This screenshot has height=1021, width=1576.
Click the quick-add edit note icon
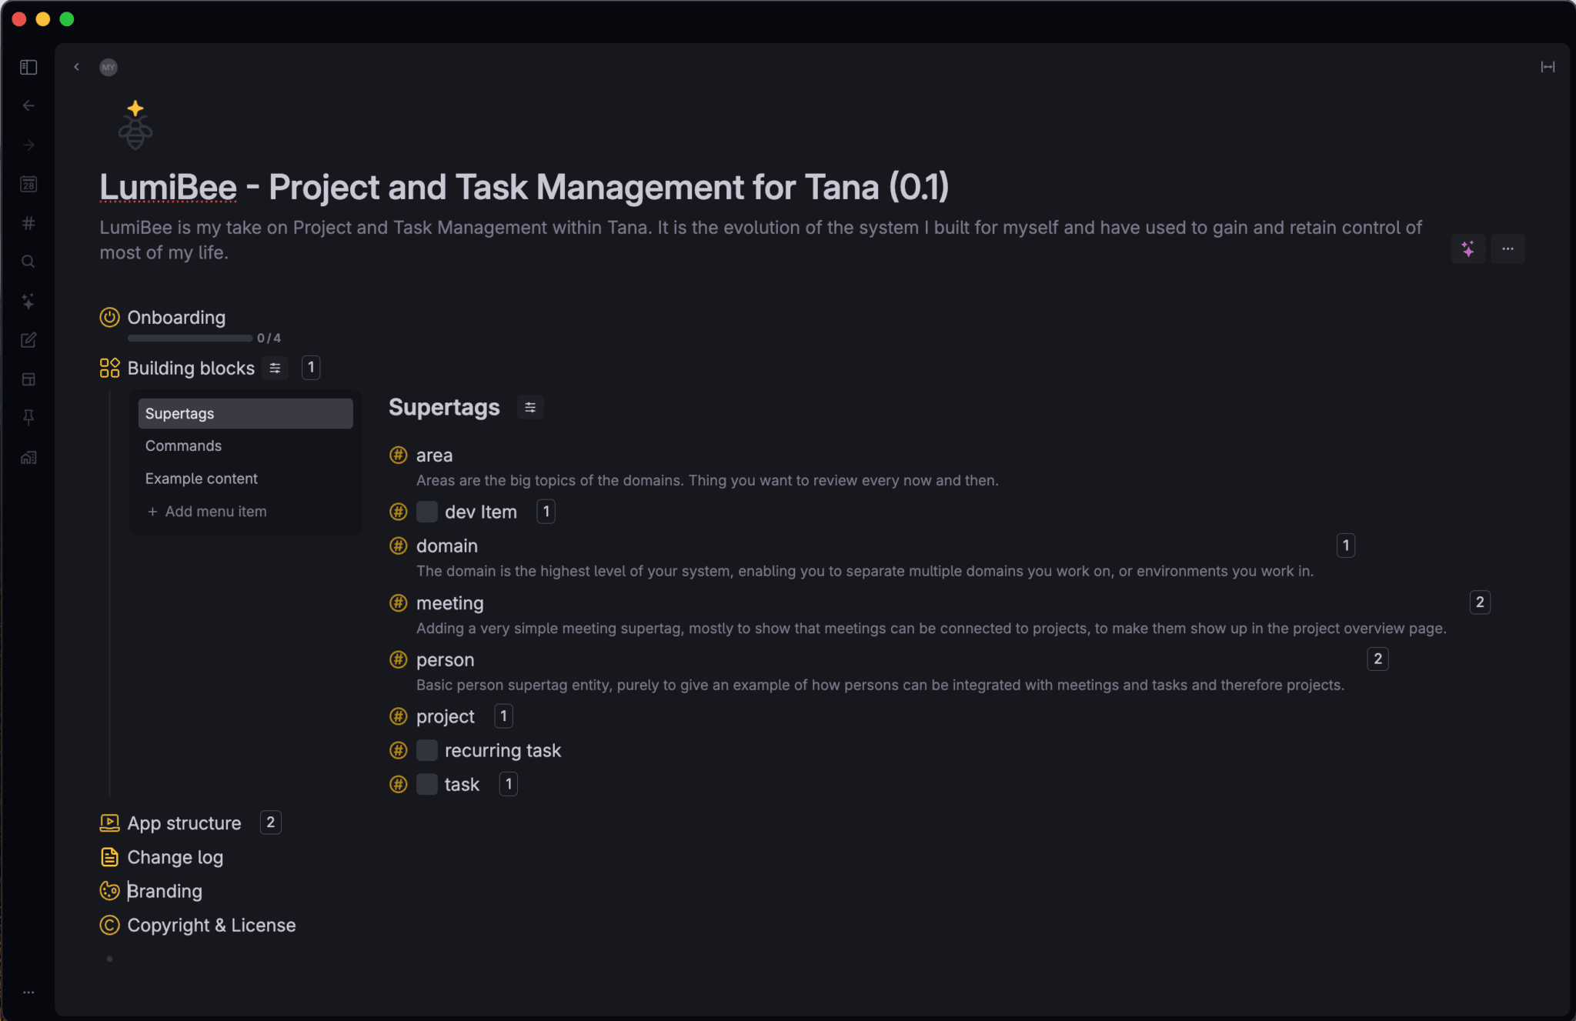tap(28, 340)
